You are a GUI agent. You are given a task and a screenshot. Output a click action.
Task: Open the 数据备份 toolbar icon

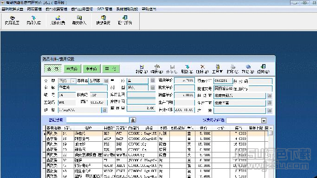tap(104, 20)
